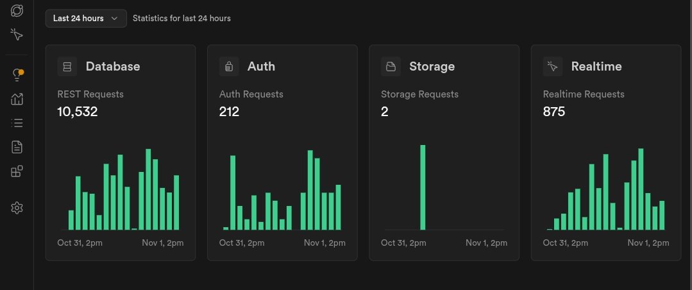Click the Auth card lock icon
692x290 pixels.
point(229,67)
